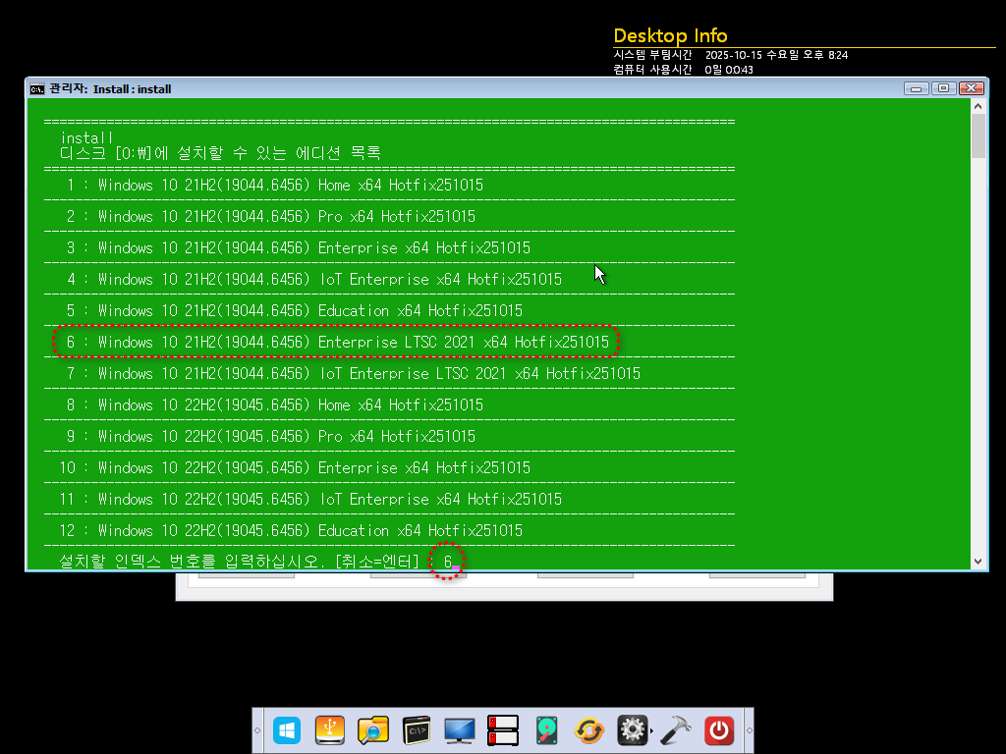Click row 2 Windows 10 21H2 Pro x64

(271, 217)
